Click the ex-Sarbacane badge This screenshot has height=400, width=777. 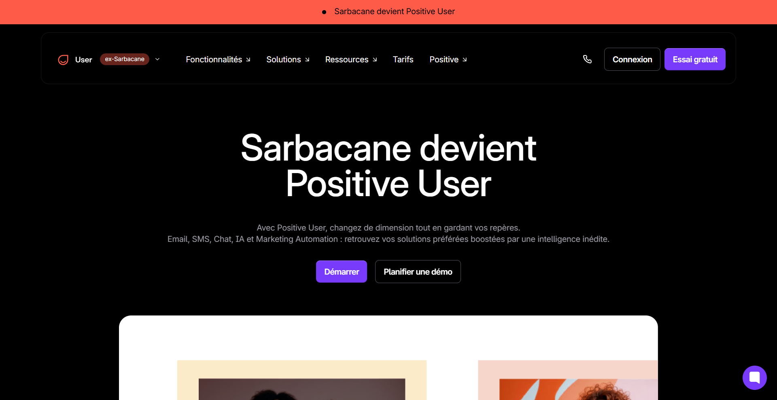125,59
